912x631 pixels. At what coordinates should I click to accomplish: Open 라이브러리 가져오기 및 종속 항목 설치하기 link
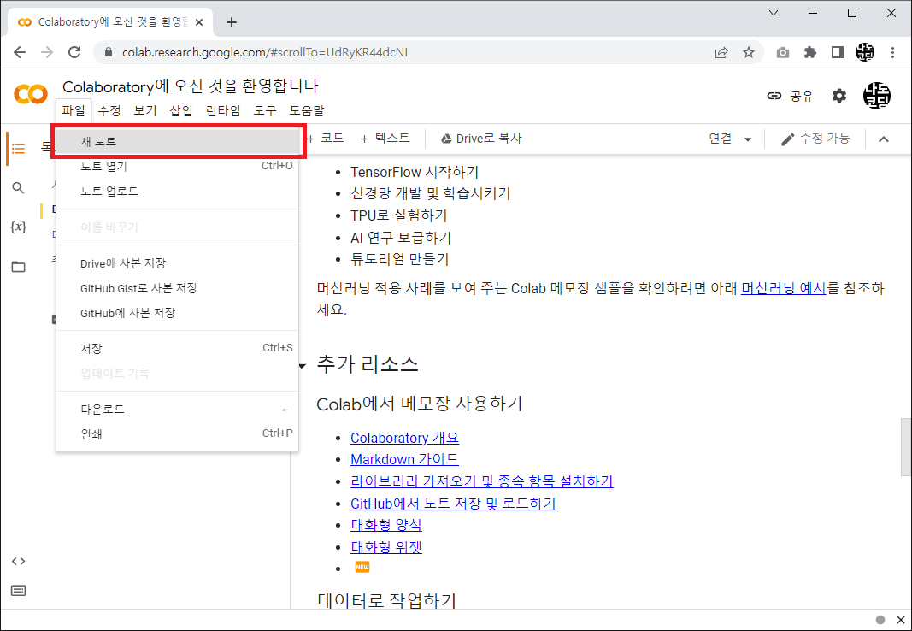(x=481, y=481)
